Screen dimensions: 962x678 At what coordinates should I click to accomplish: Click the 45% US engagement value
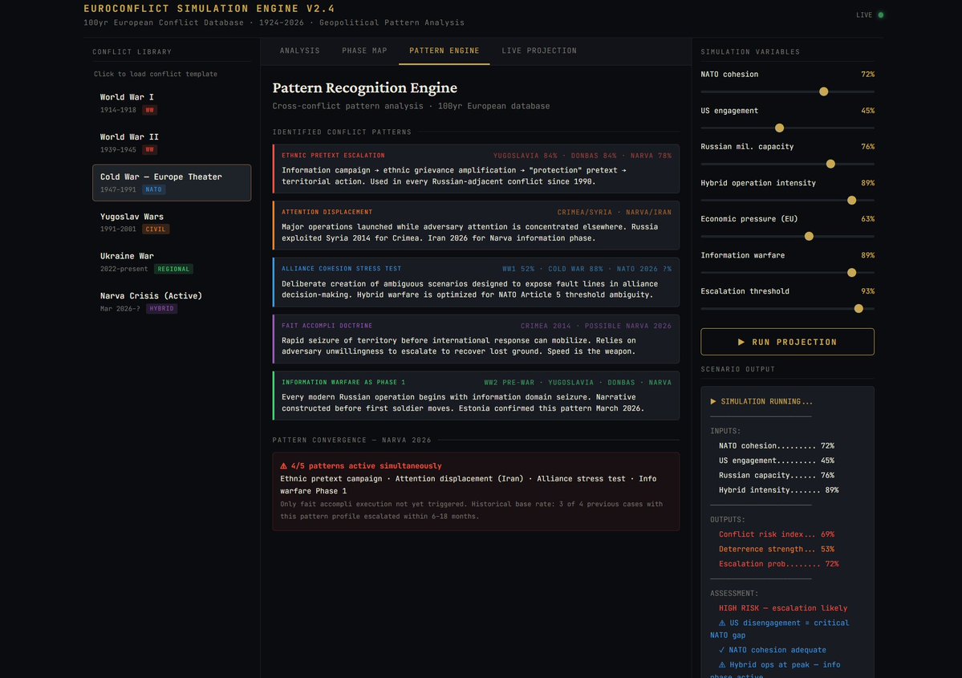click(867, 111)
